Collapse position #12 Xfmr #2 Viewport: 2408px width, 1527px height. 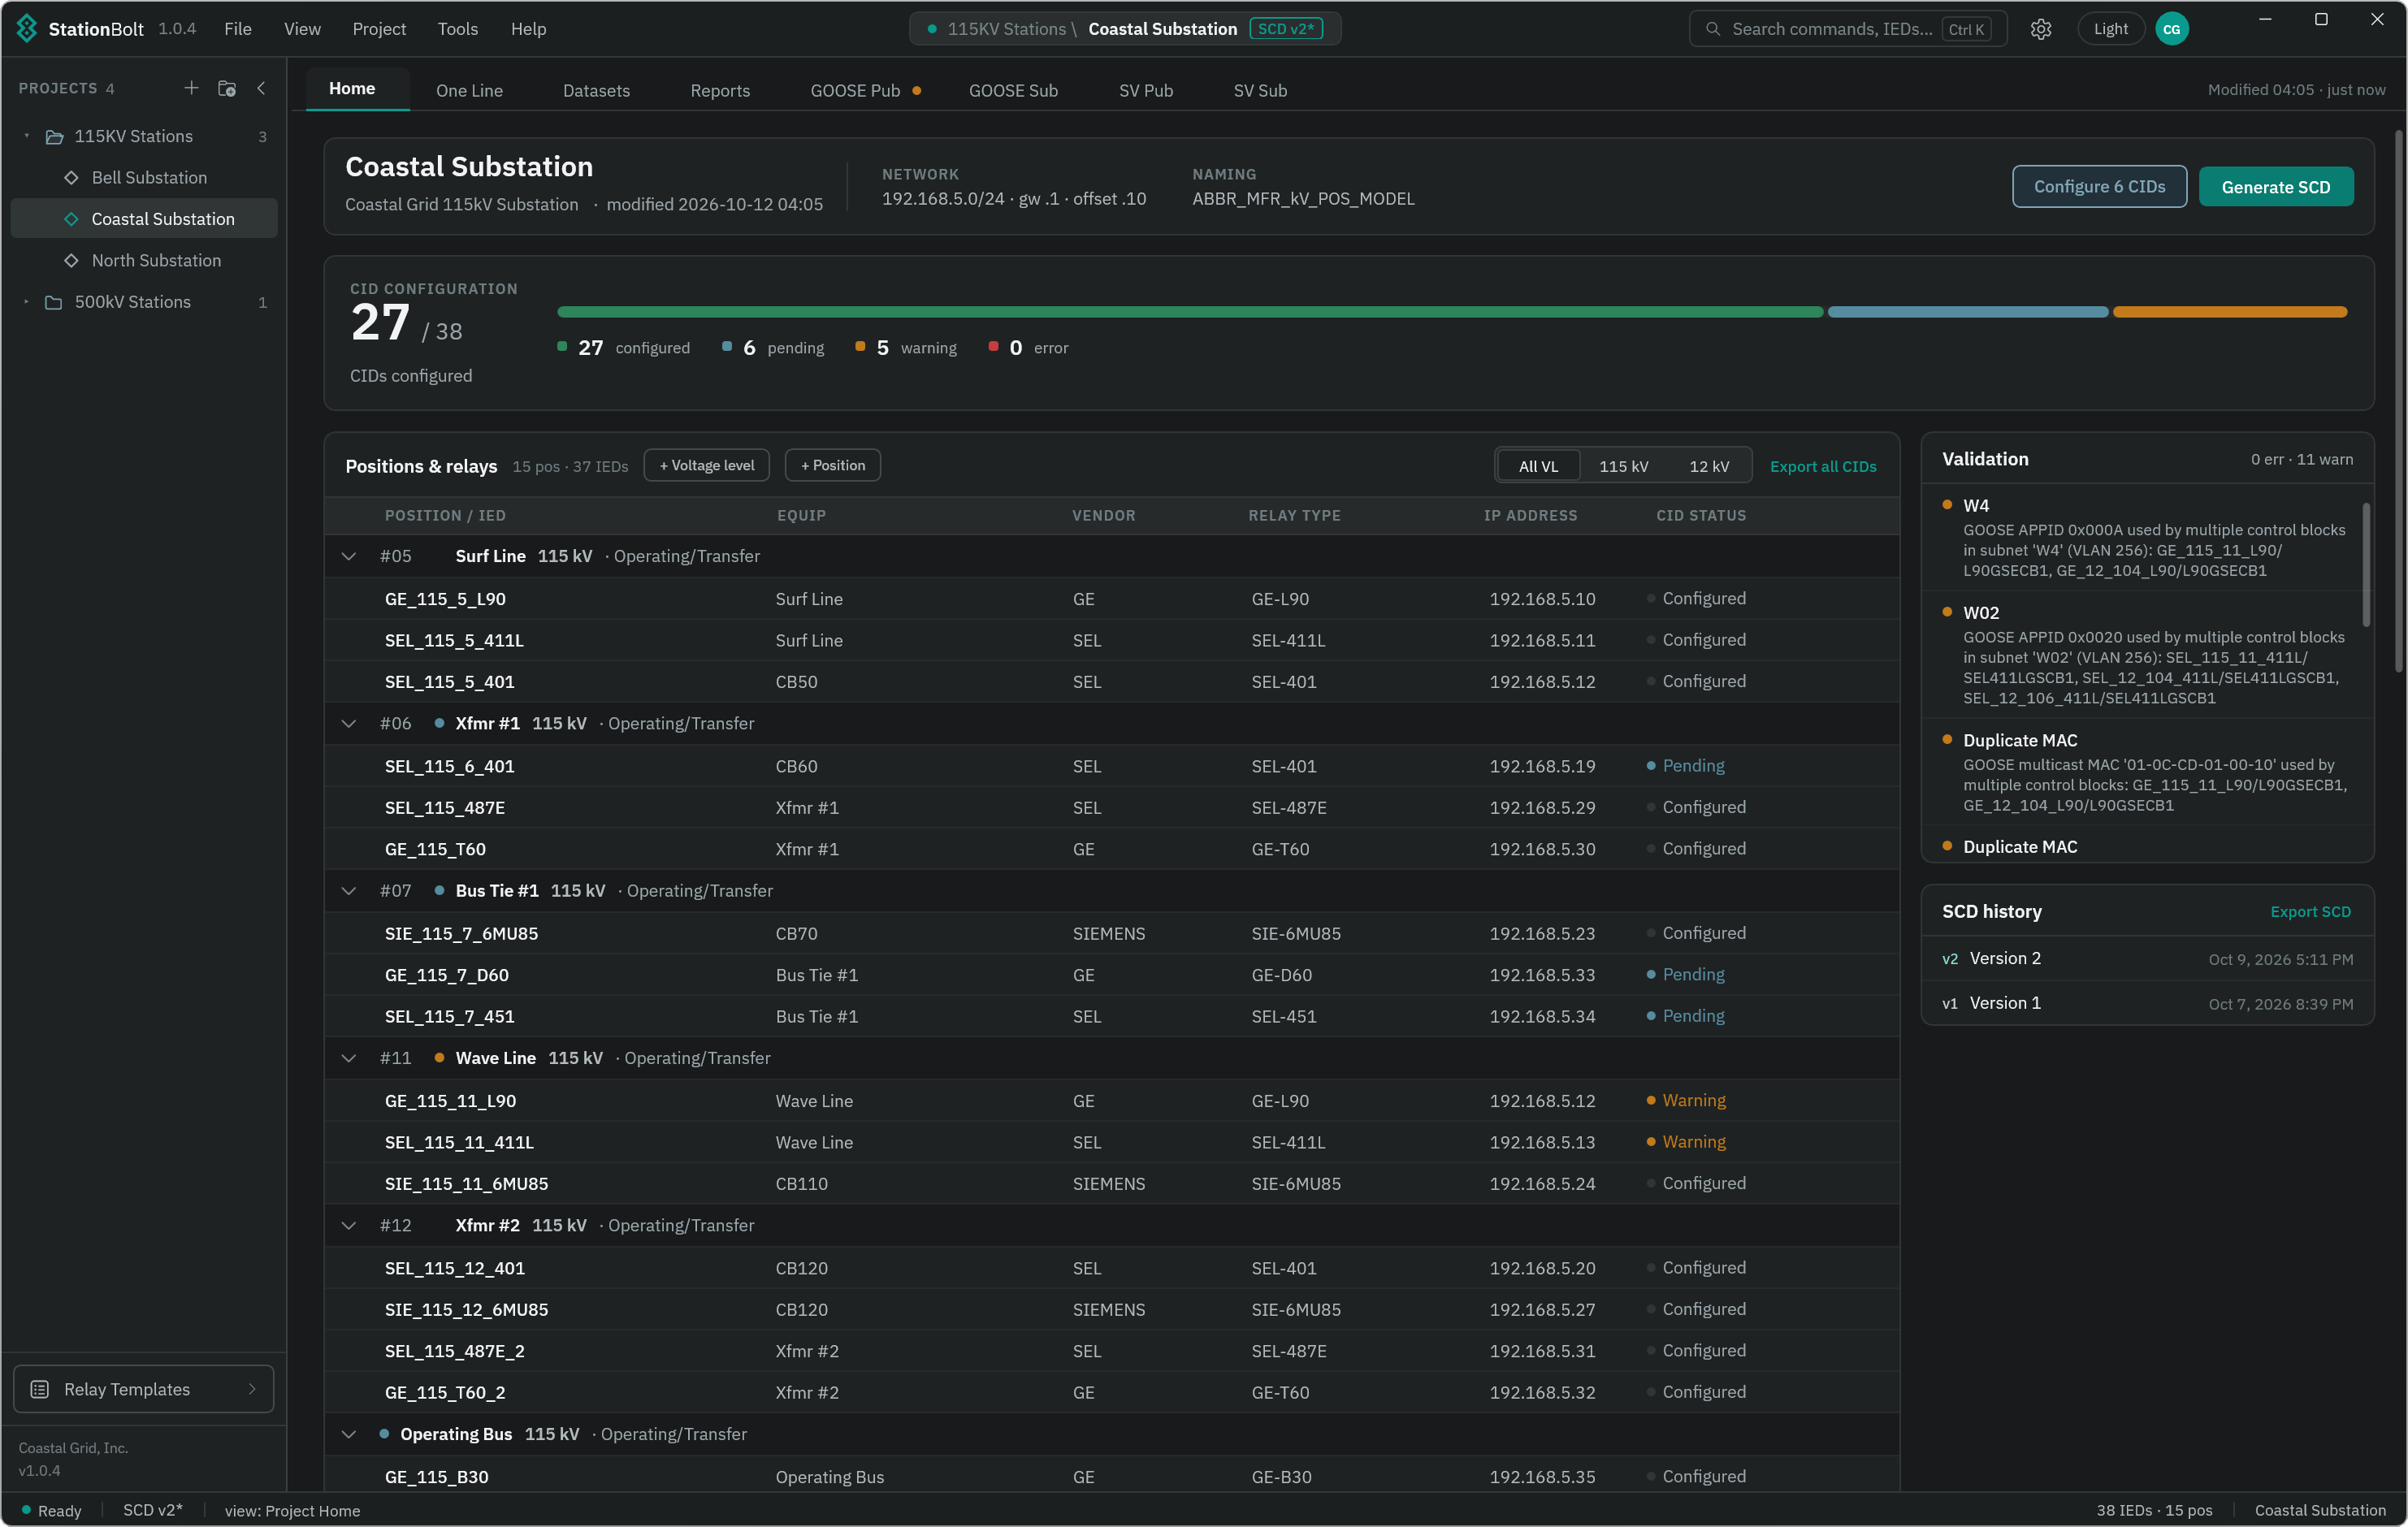tap(349, 1225)
